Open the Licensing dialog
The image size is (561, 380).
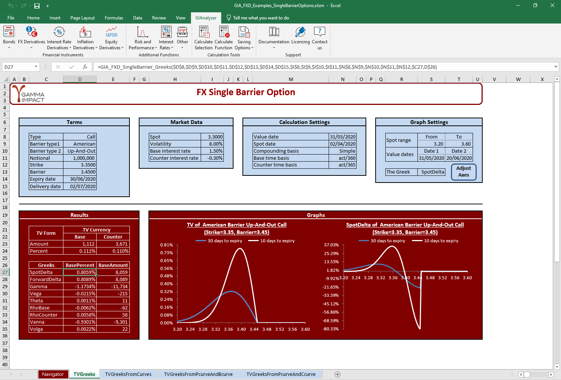[x=301, y=36]
